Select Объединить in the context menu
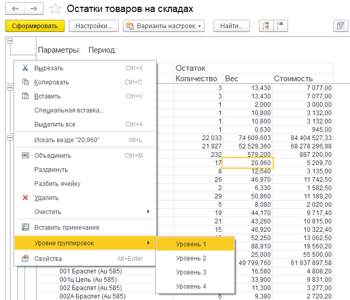350x300 pixels. click(x=85, y=155)
